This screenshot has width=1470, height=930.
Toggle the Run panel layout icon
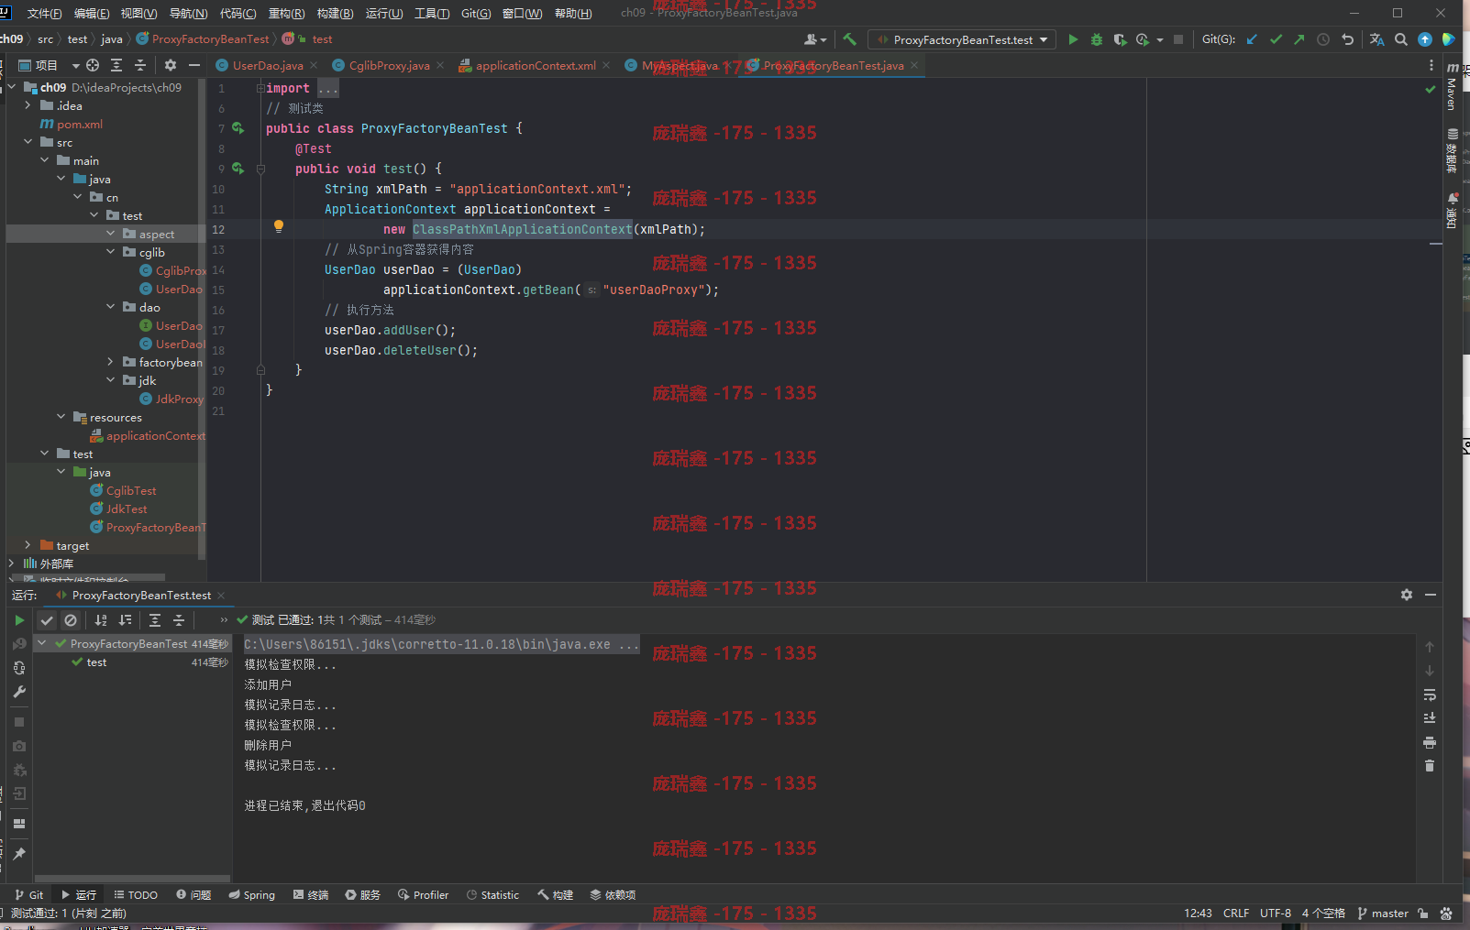[19, 824]
